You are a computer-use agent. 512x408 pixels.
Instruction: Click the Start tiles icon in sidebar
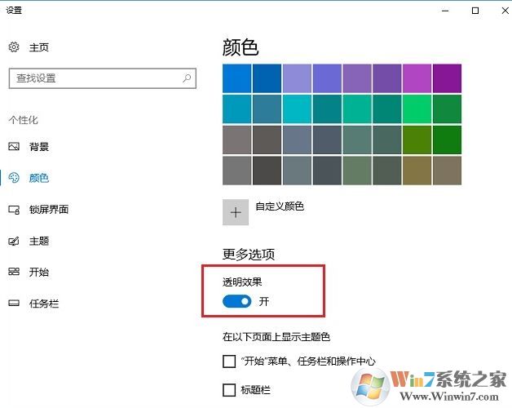13,273
